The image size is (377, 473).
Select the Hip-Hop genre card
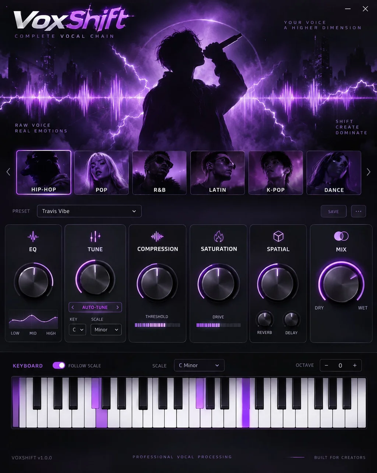pyautogui.click(x=44, y=172)
